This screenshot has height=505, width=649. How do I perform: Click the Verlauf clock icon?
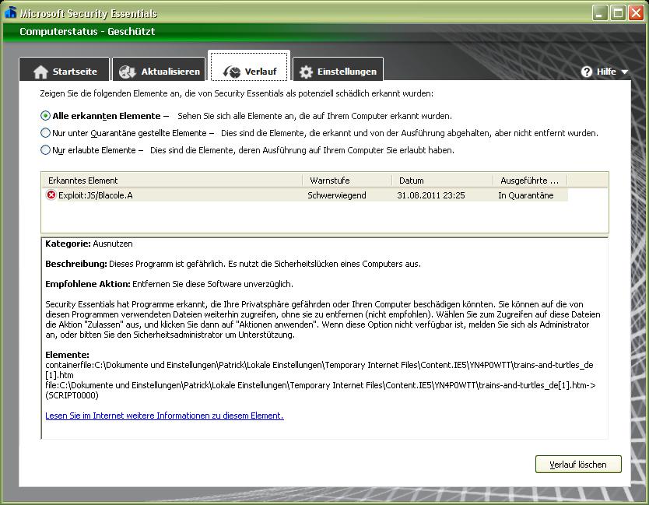(x=232, y=72)
